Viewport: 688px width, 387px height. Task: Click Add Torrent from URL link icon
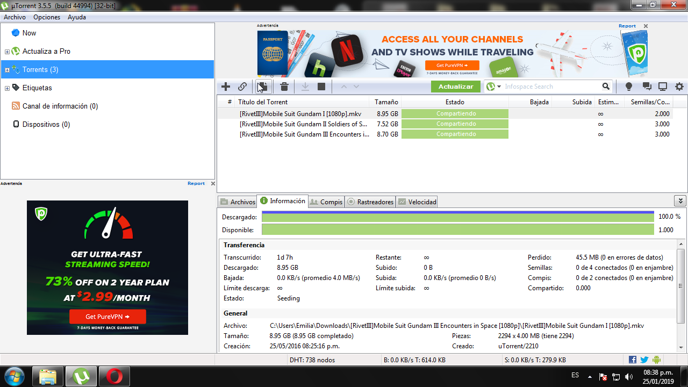click(x=242, y=87)
